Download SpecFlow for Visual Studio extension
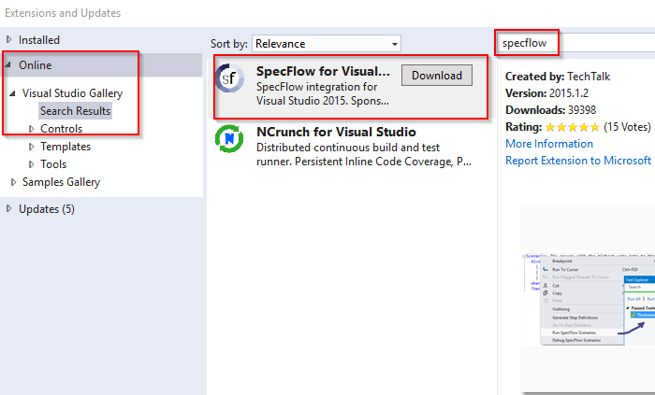Viewport: 655px width, 395px height. [437, 75]
